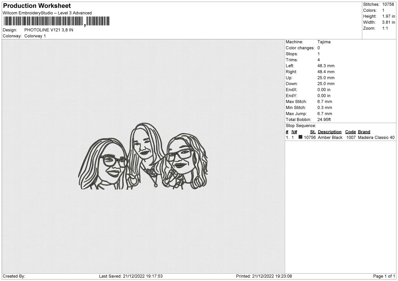The height and width of the screenshot is (281, 398).
Task: Select brand 'Madeira Classic 40'
Action: [x=376, y=138]
